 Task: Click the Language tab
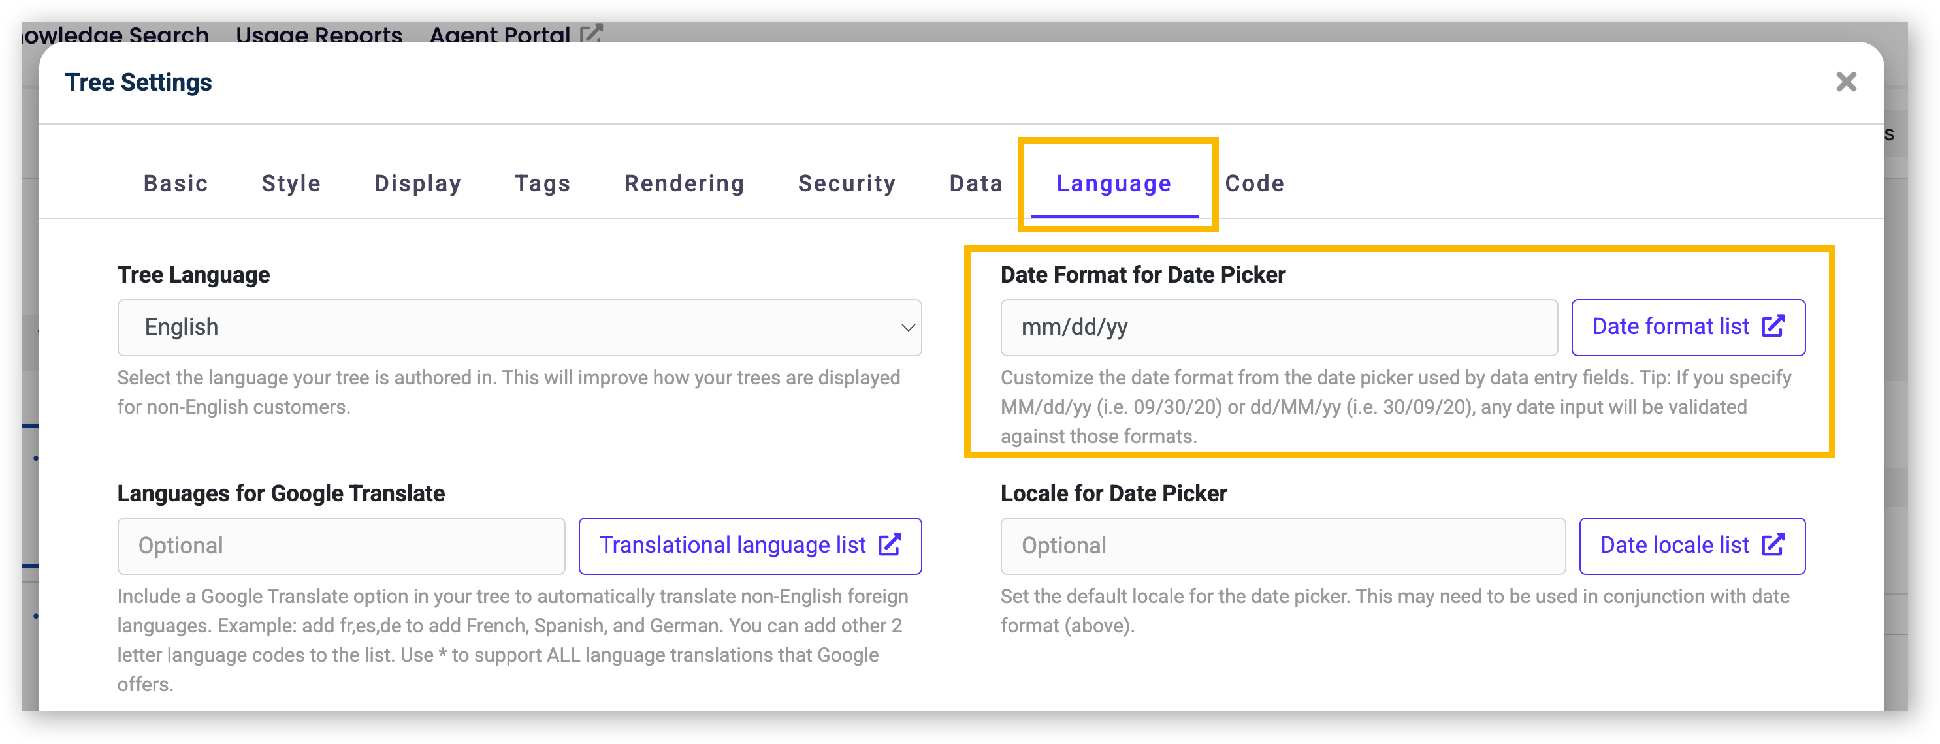coord(1114,183)
